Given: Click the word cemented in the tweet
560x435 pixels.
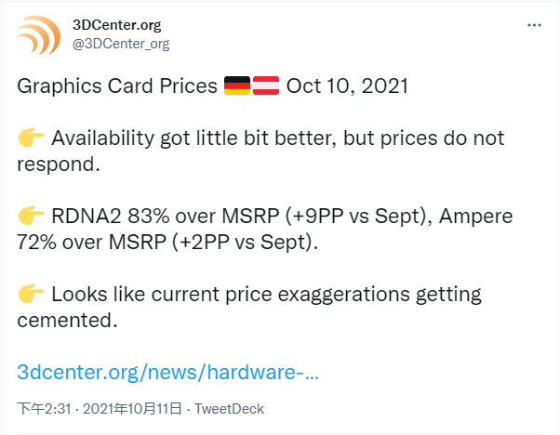Looking at the screenshot, I should [67, 320].
